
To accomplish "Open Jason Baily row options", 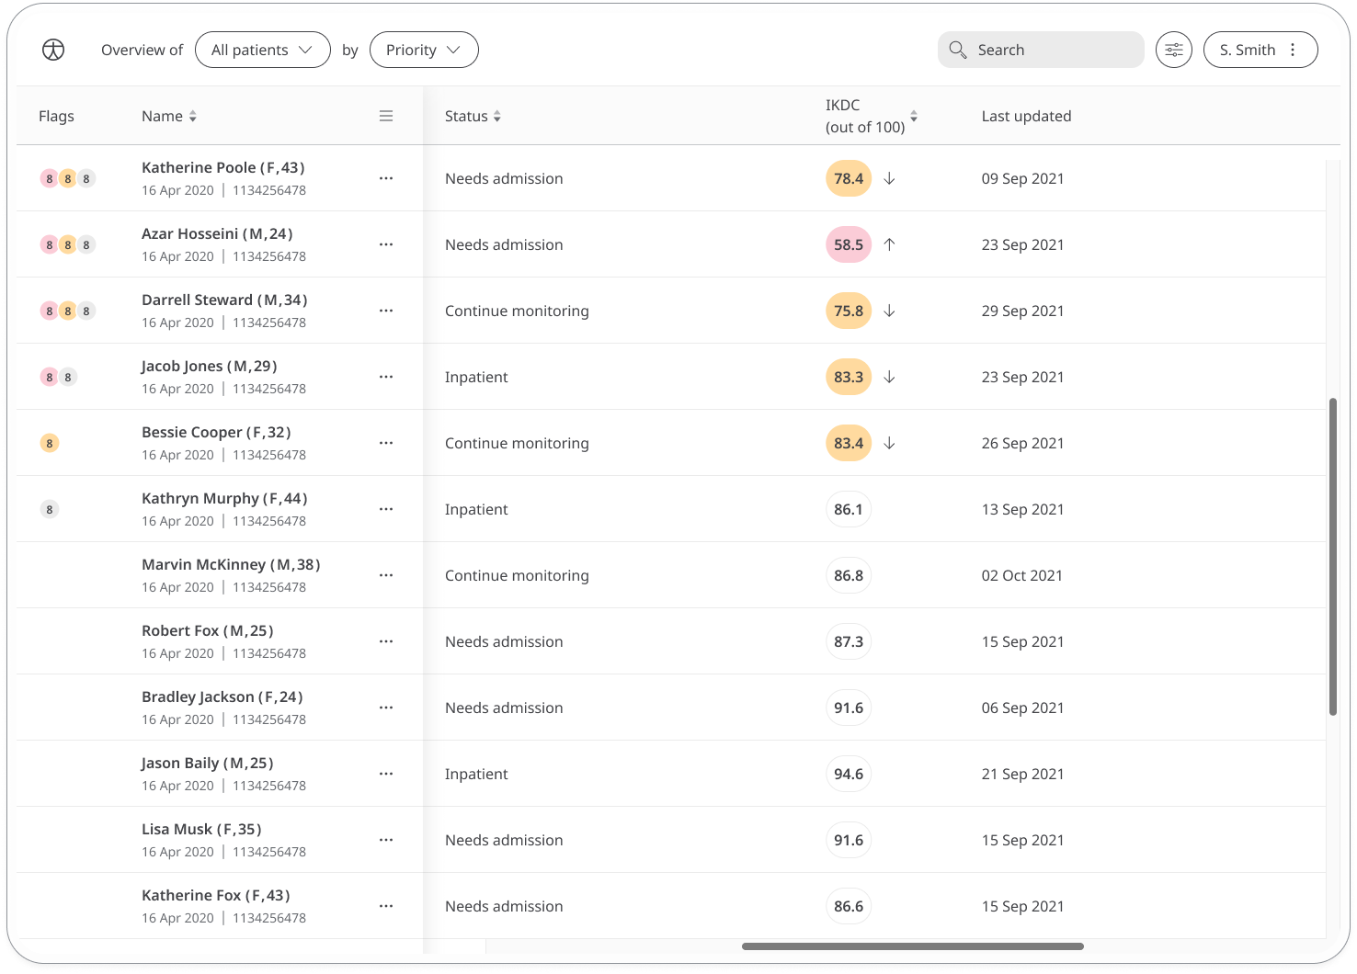I will pos(386,774).
